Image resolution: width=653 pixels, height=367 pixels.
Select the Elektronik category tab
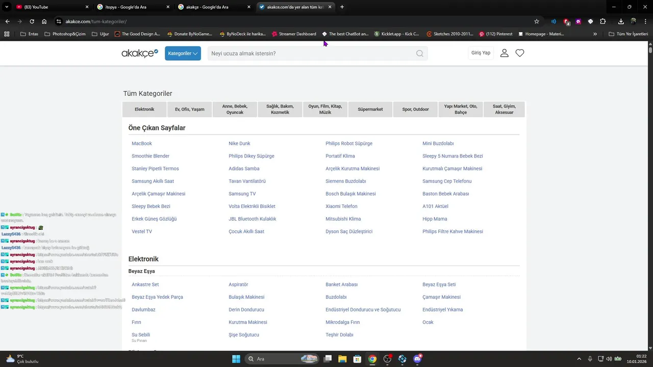point(144,110)
